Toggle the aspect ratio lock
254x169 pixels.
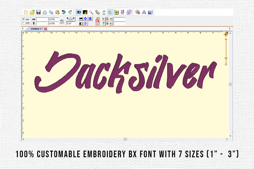point(62,21)
